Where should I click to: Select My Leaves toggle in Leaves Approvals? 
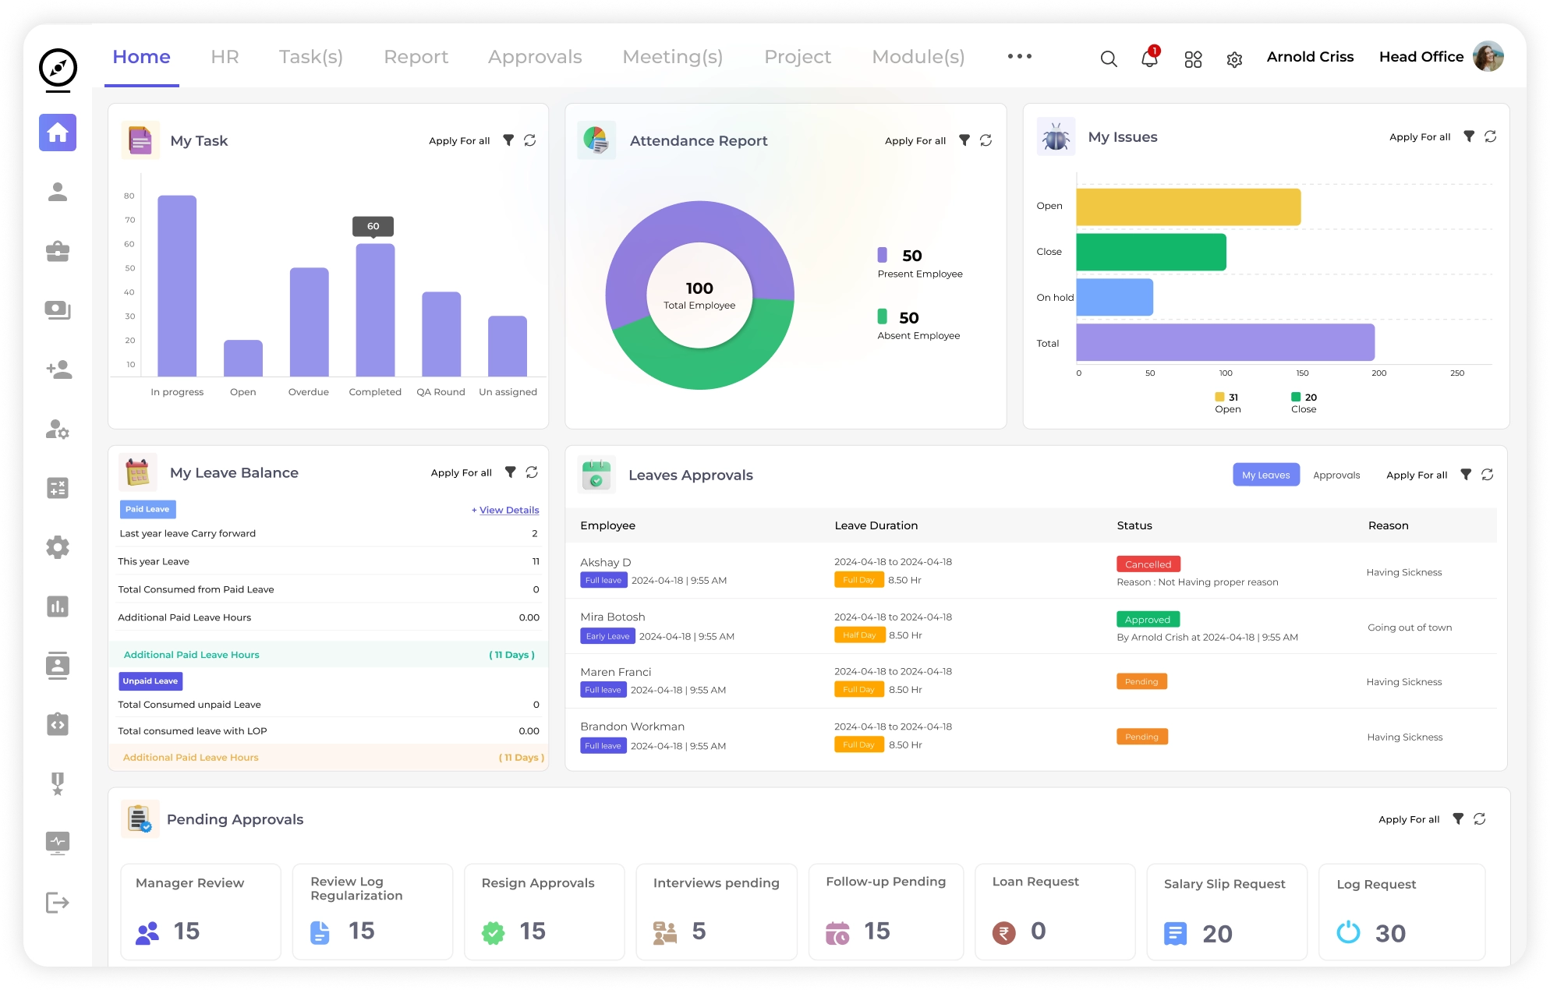pyautogui.click(x=1265, y=474)
